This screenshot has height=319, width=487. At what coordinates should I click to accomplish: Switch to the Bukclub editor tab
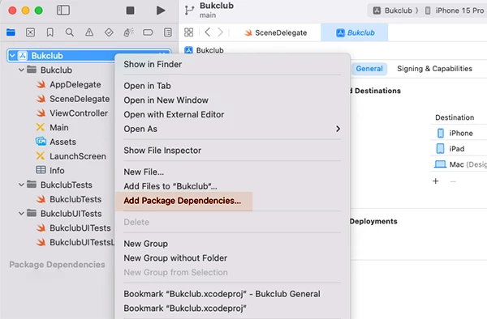(356, 32)
